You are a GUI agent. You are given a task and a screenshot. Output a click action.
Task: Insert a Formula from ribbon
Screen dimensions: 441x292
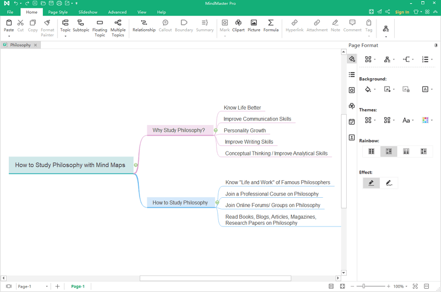tap(271, 23)
